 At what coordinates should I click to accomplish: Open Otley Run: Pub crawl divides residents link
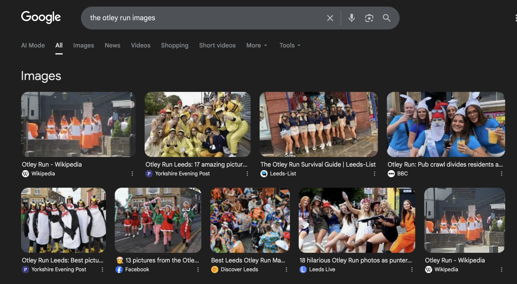(x=445, y=164)
